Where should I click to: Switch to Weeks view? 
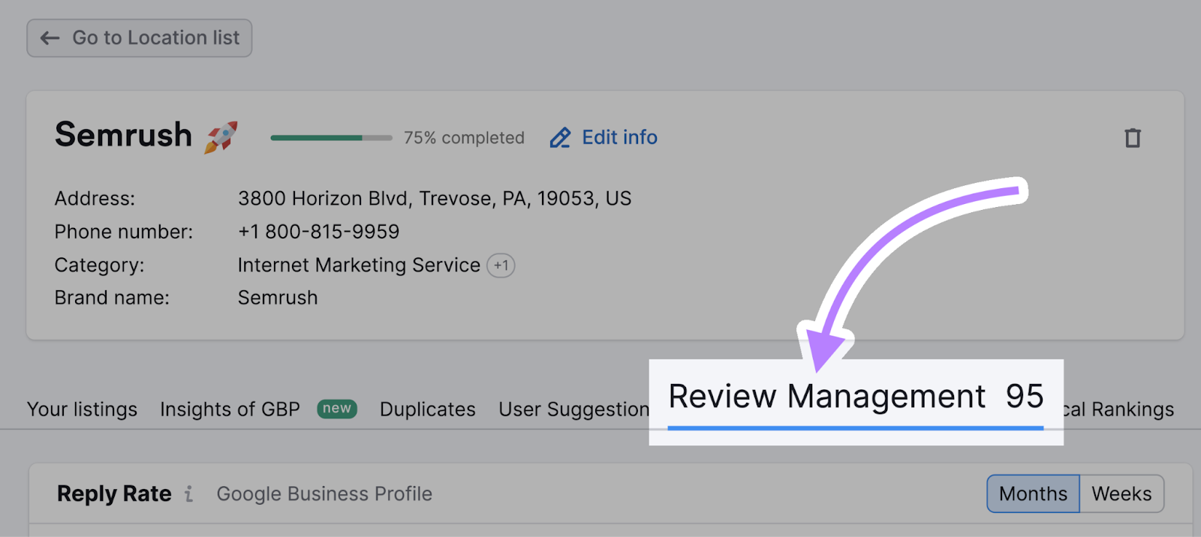1121,493
